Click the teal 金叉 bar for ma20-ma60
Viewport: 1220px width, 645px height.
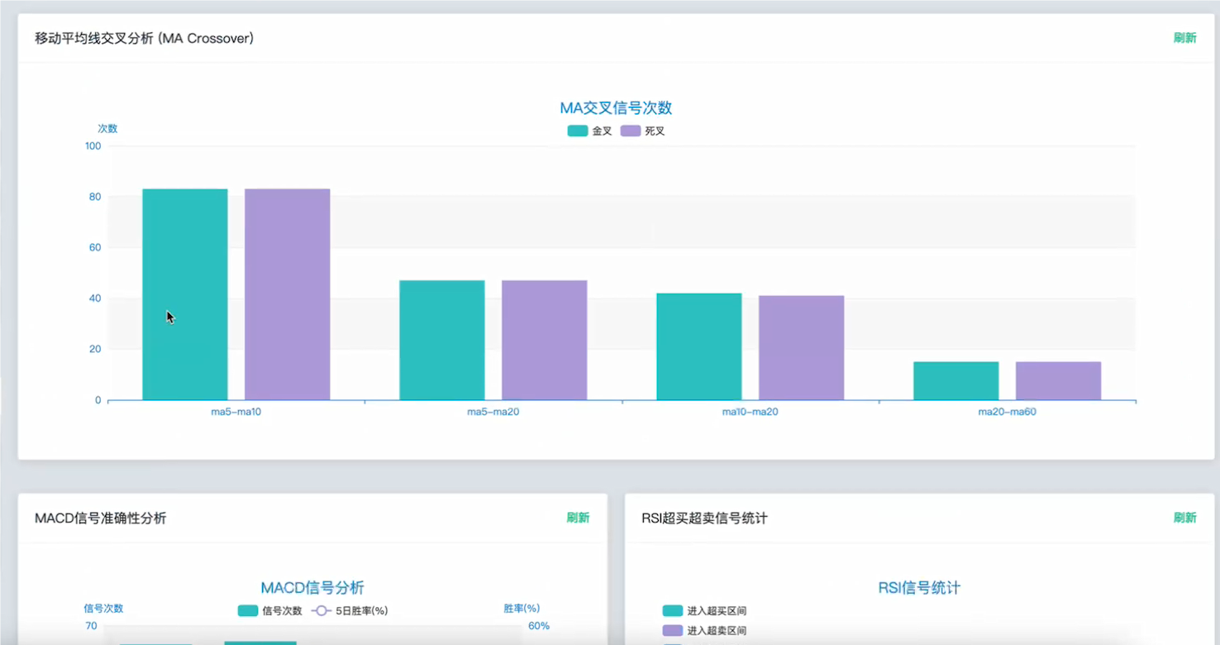point(956,381)
